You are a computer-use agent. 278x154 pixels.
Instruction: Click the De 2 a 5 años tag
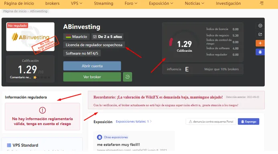coord(108,36)
